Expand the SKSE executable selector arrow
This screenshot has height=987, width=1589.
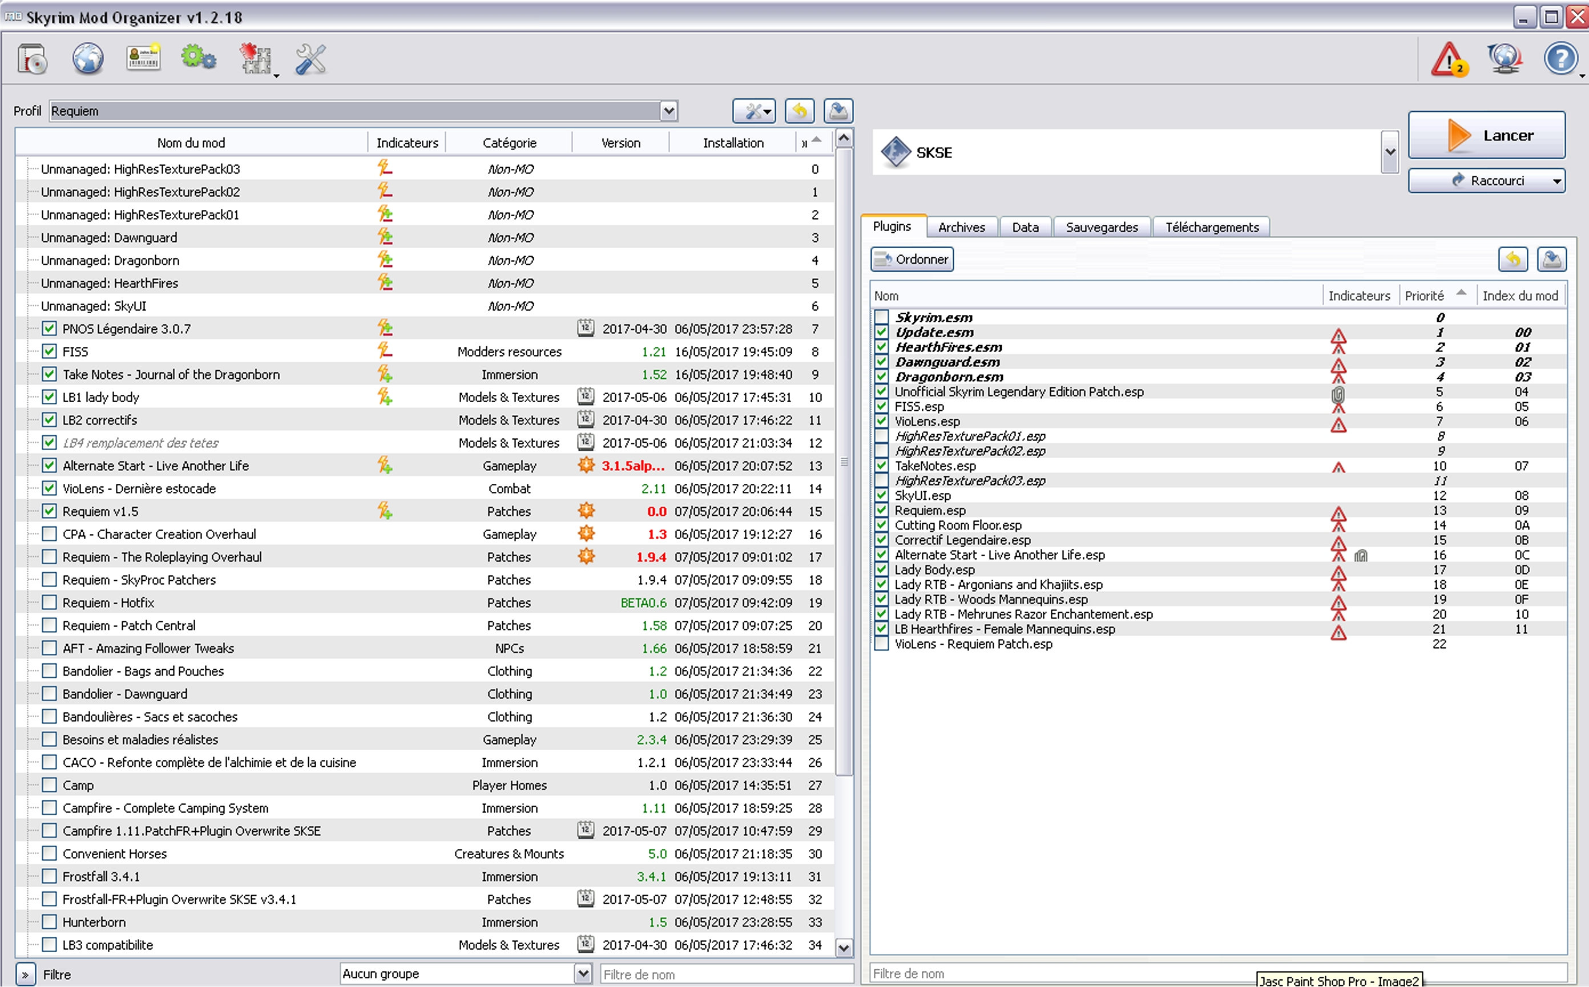(x=1390, y=152)
